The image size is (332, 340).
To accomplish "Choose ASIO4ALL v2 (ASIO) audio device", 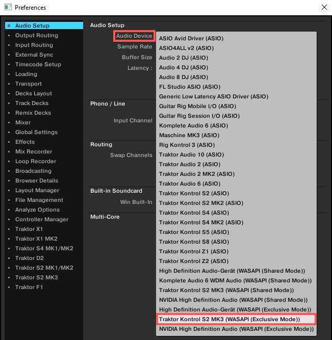I will [186, 48].
